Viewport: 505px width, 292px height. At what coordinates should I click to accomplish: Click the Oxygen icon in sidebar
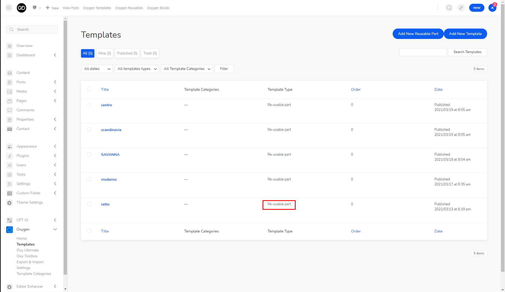(x=10, y=230)
